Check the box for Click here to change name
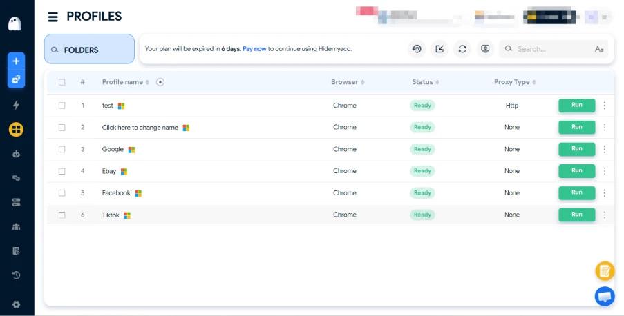The width and height of the screenshot is (624, 316). pos(62,127)
